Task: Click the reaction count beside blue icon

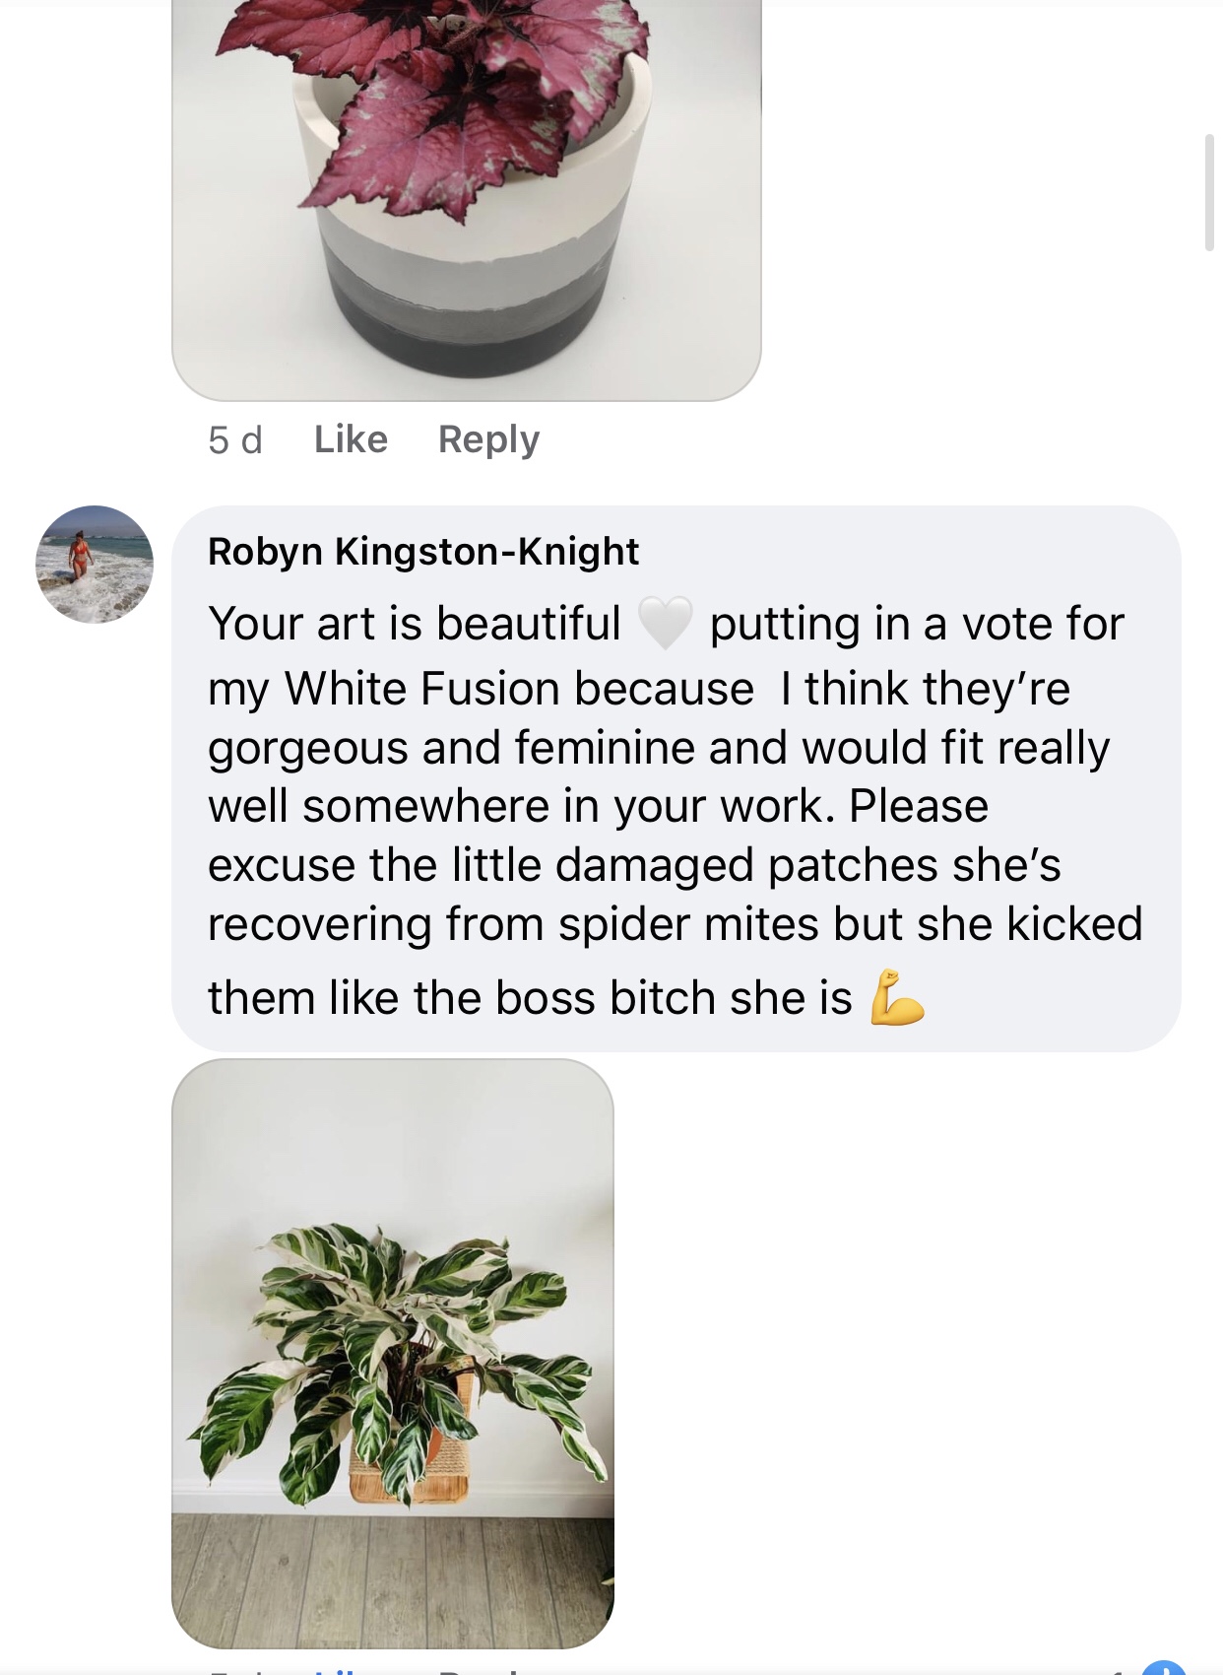Action: click(1119, 1671)
